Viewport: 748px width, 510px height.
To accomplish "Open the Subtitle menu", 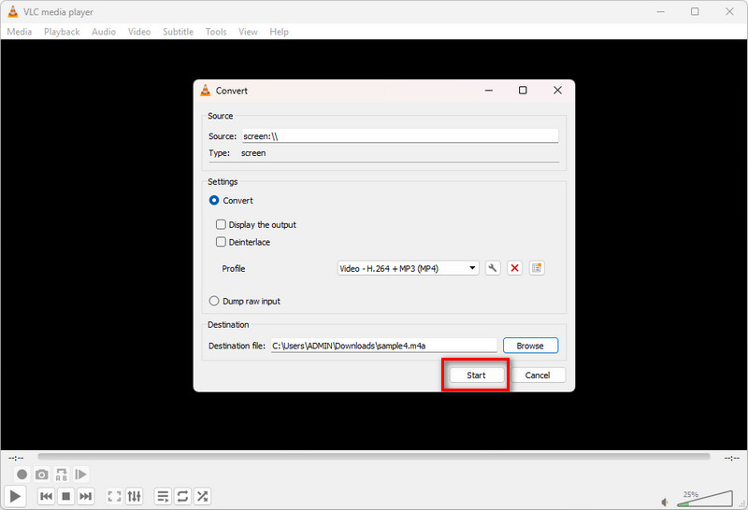I will pos(178,32).
